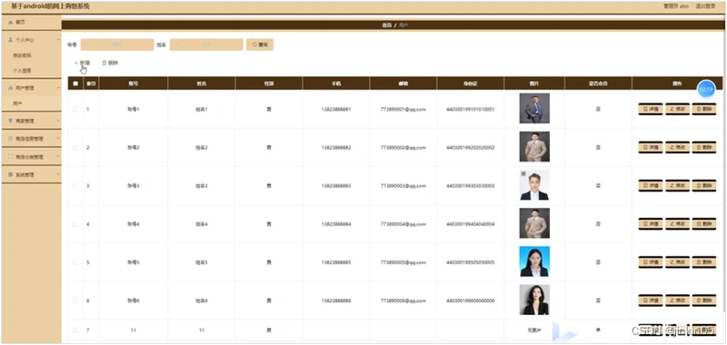Click 删除 delete for 账号2 row
The image size is (727, 345).
(x=704, y=147)
